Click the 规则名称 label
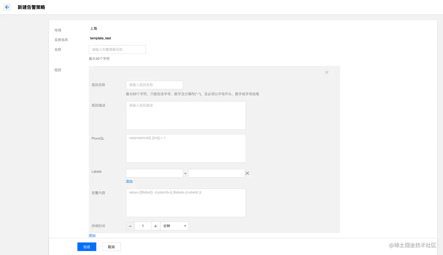The width and height of the screenshot is (443, 255). [98, 85]
